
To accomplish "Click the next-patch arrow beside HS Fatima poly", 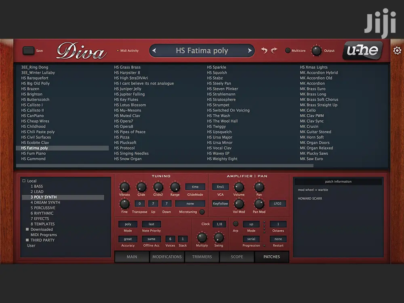I will [x=250, y=50].
